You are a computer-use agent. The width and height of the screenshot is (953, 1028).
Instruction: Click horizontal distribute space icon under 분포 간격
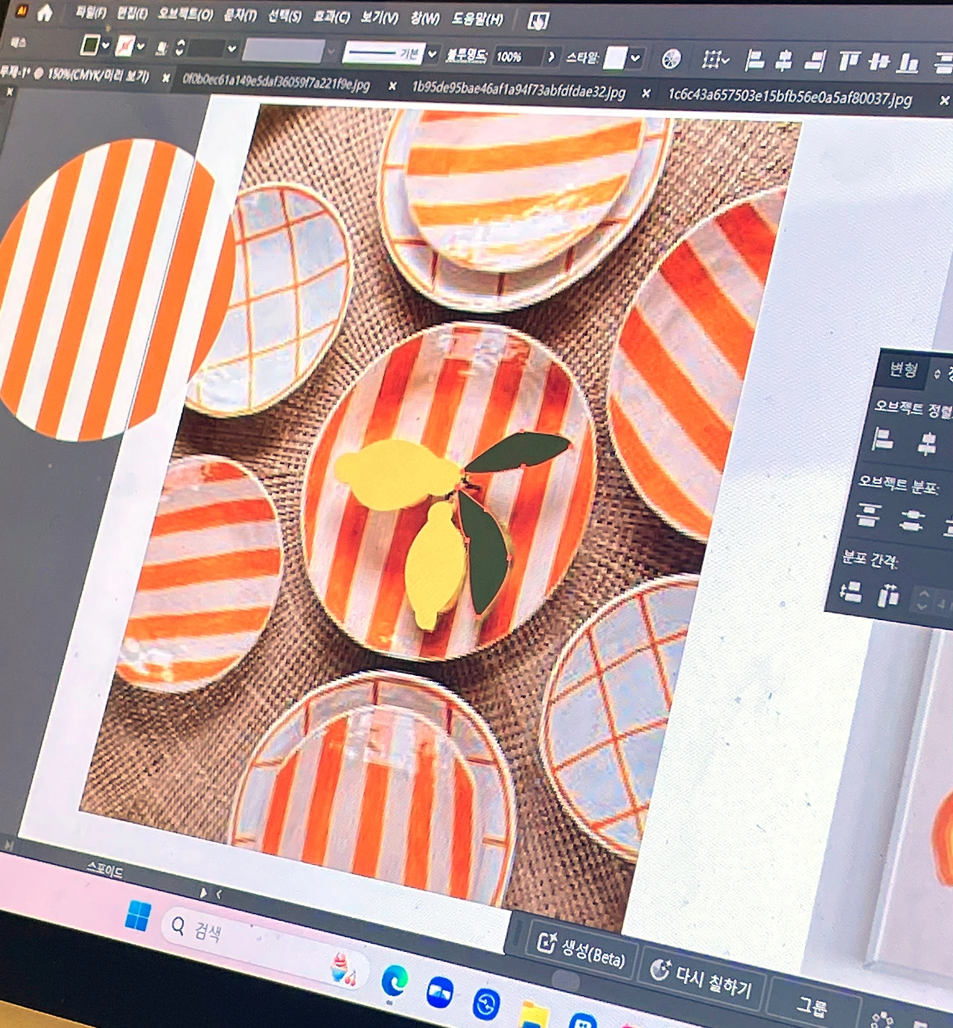[x=888, y=596]
